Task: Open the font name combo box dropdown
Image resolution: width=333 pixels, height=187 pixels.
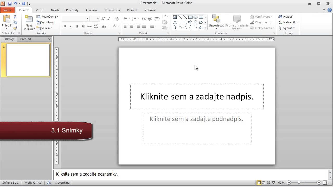Action: 88,19
